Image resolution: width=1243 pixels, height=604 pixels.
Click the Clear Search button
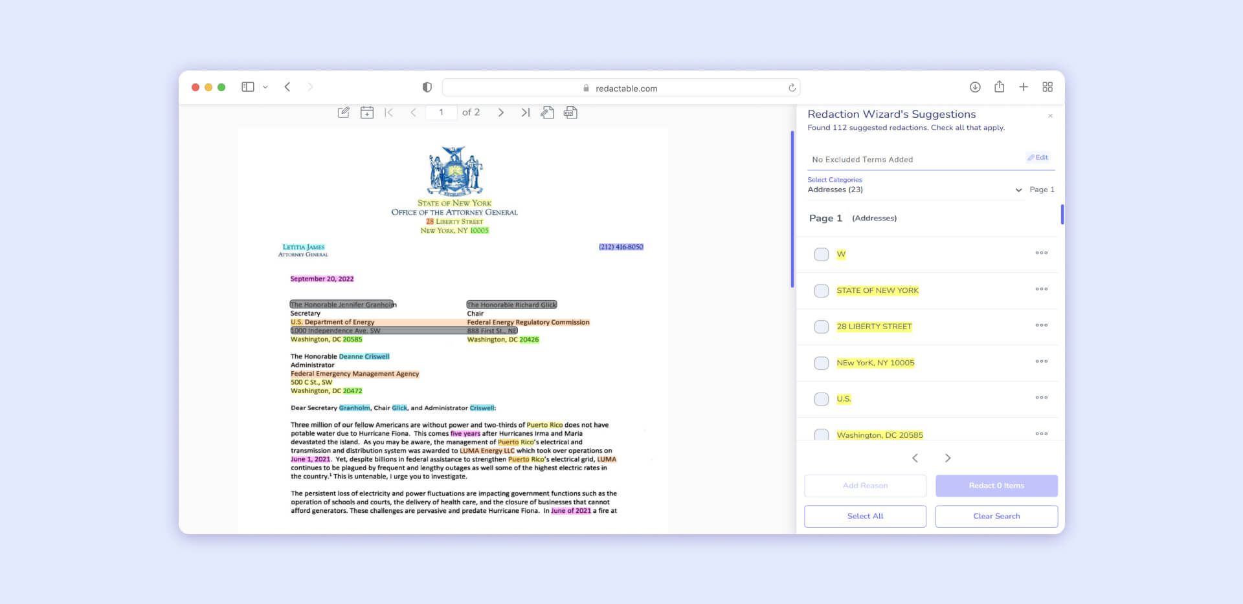(x=996, y=516)
